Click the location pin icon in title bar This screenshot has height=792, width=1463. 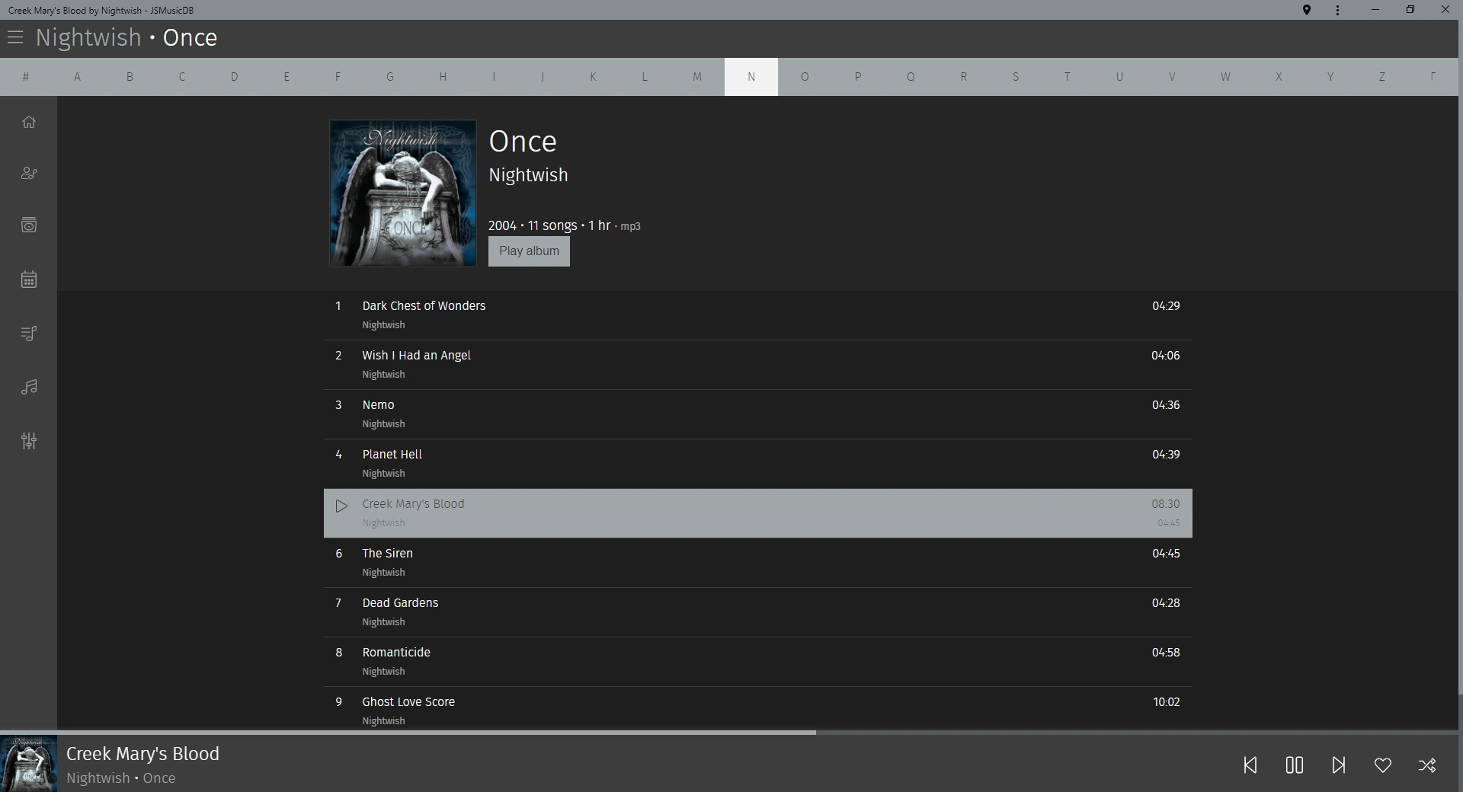point(1306,10)
